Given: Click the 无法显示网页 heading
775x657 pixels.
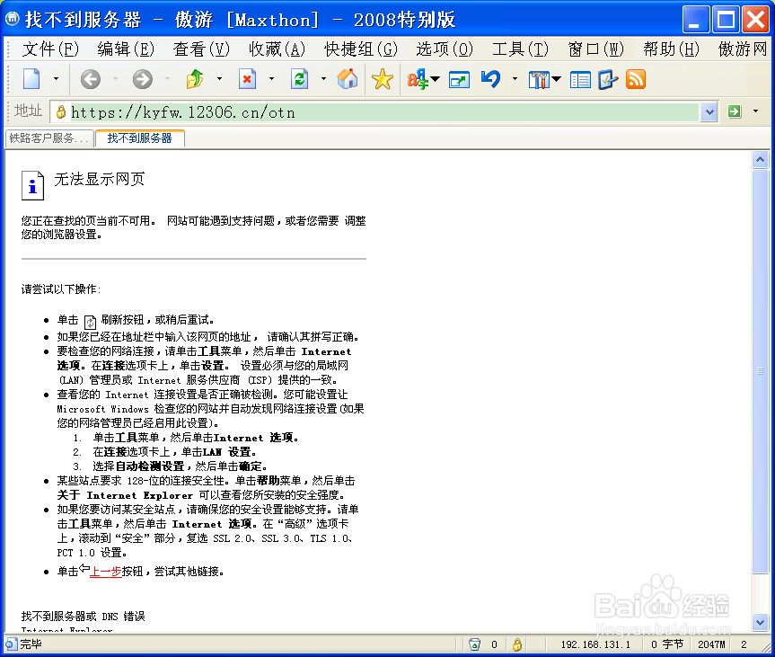Looking at the screenshot, I should coord(100,179).
